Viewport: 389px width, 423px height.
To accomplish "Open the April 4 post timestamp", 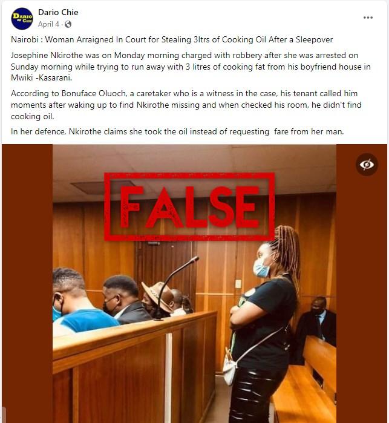I will pyautogui.click(x=48, y=24).
